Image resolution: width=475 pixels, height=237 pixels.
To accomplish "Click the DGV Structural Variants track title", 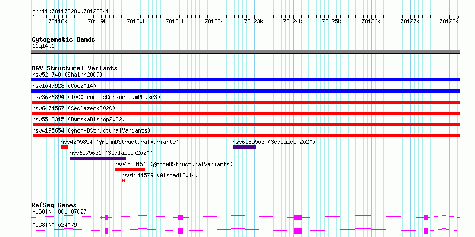I will 75,68.
